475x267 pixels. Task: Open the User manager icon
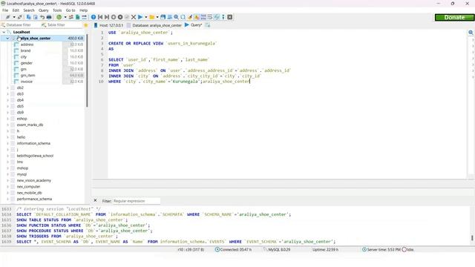pyautogui.click(x=71, y=17)
